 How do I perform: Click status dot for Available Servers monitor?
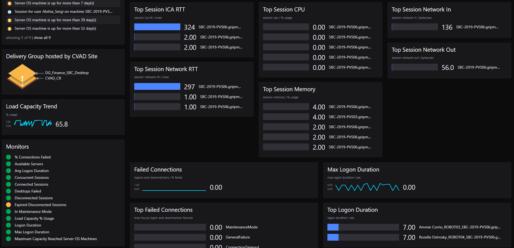[x=8, y=164]
